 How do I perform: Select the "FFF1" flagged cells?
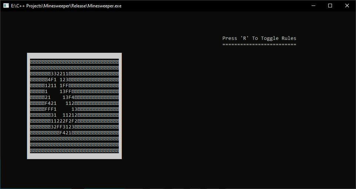pos(51,109)
